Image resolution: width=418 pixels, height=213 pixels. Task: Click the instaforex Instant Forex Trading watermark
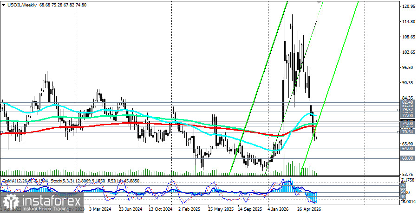tap(42, 202)
